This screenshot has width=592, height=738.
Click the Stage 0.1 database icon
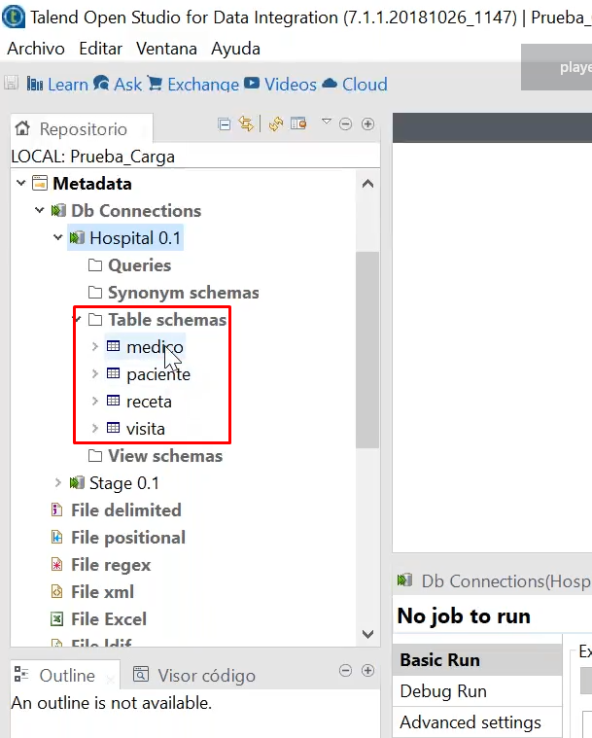(x=77, y=482)
